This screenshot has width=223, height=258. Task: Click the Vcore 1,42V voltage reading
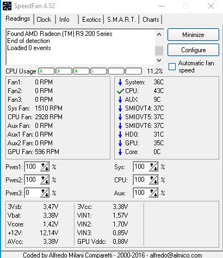pos(33,224)
